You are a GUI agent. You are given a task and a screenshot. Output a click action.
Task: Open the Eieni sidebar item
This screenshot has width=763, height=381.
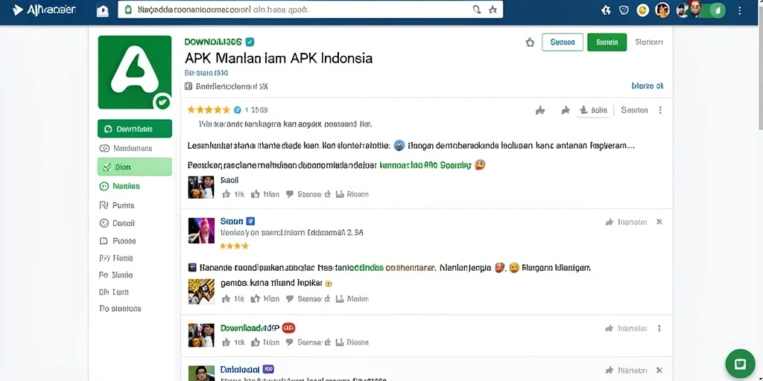[114, 292]
